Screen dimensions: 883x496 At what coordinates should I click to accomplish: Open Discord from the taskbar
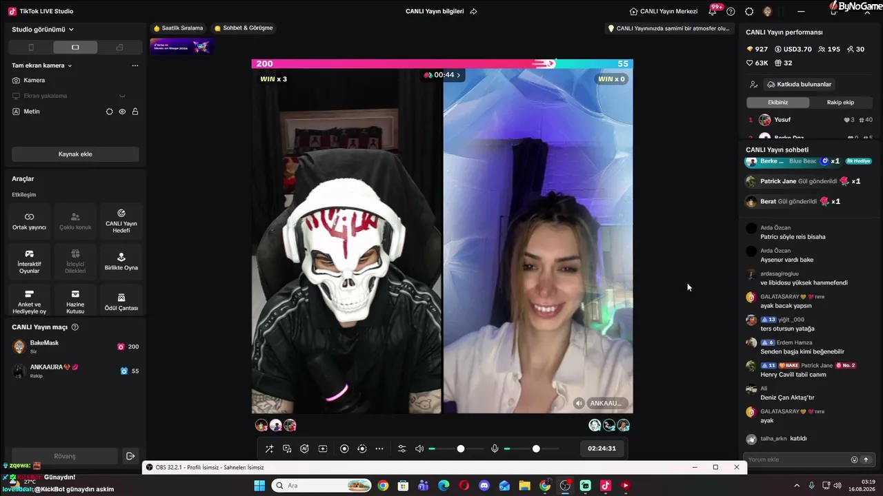(484, 486)
